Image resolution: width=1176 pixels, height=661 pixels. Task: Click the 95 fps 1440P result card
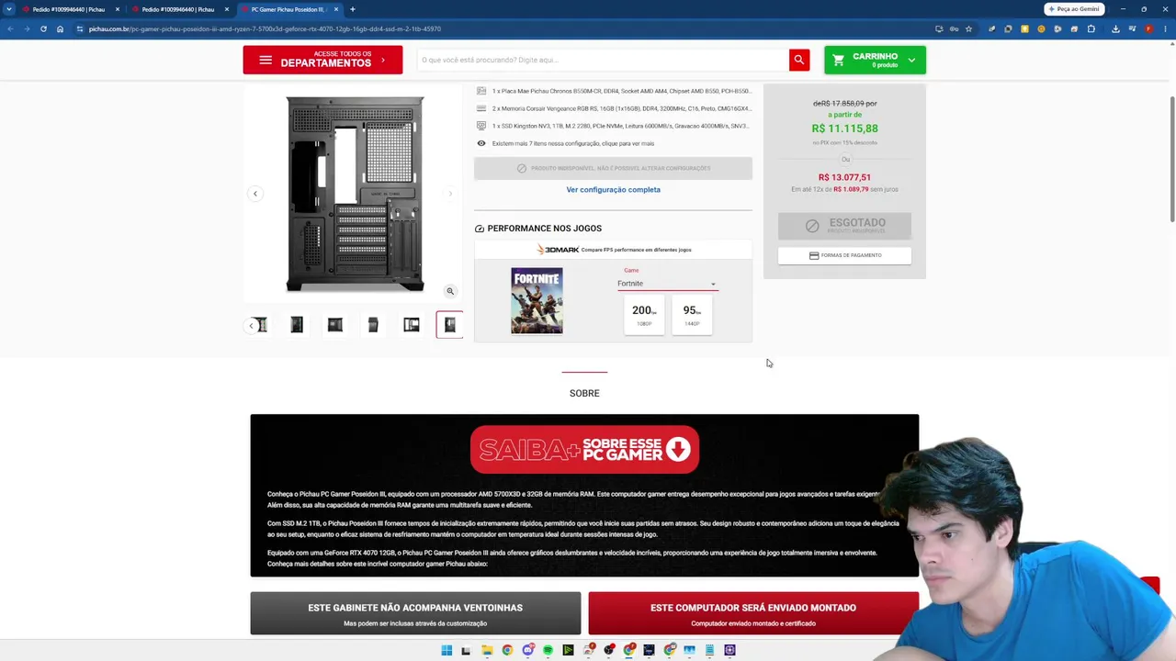(x=692, y=315)
